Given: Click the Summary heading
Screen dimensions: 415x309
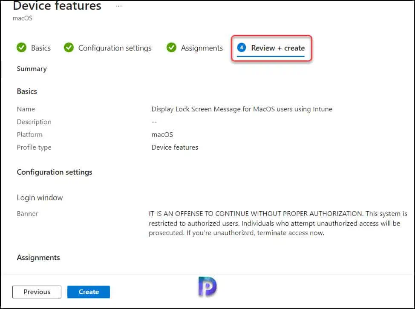Looking at the screenshot, I should click(x=32, y=69).
